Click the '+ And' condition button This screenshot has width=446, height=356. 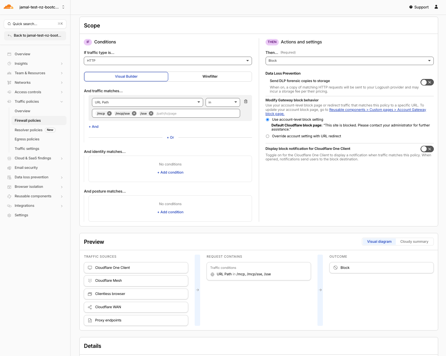(94, 127)
